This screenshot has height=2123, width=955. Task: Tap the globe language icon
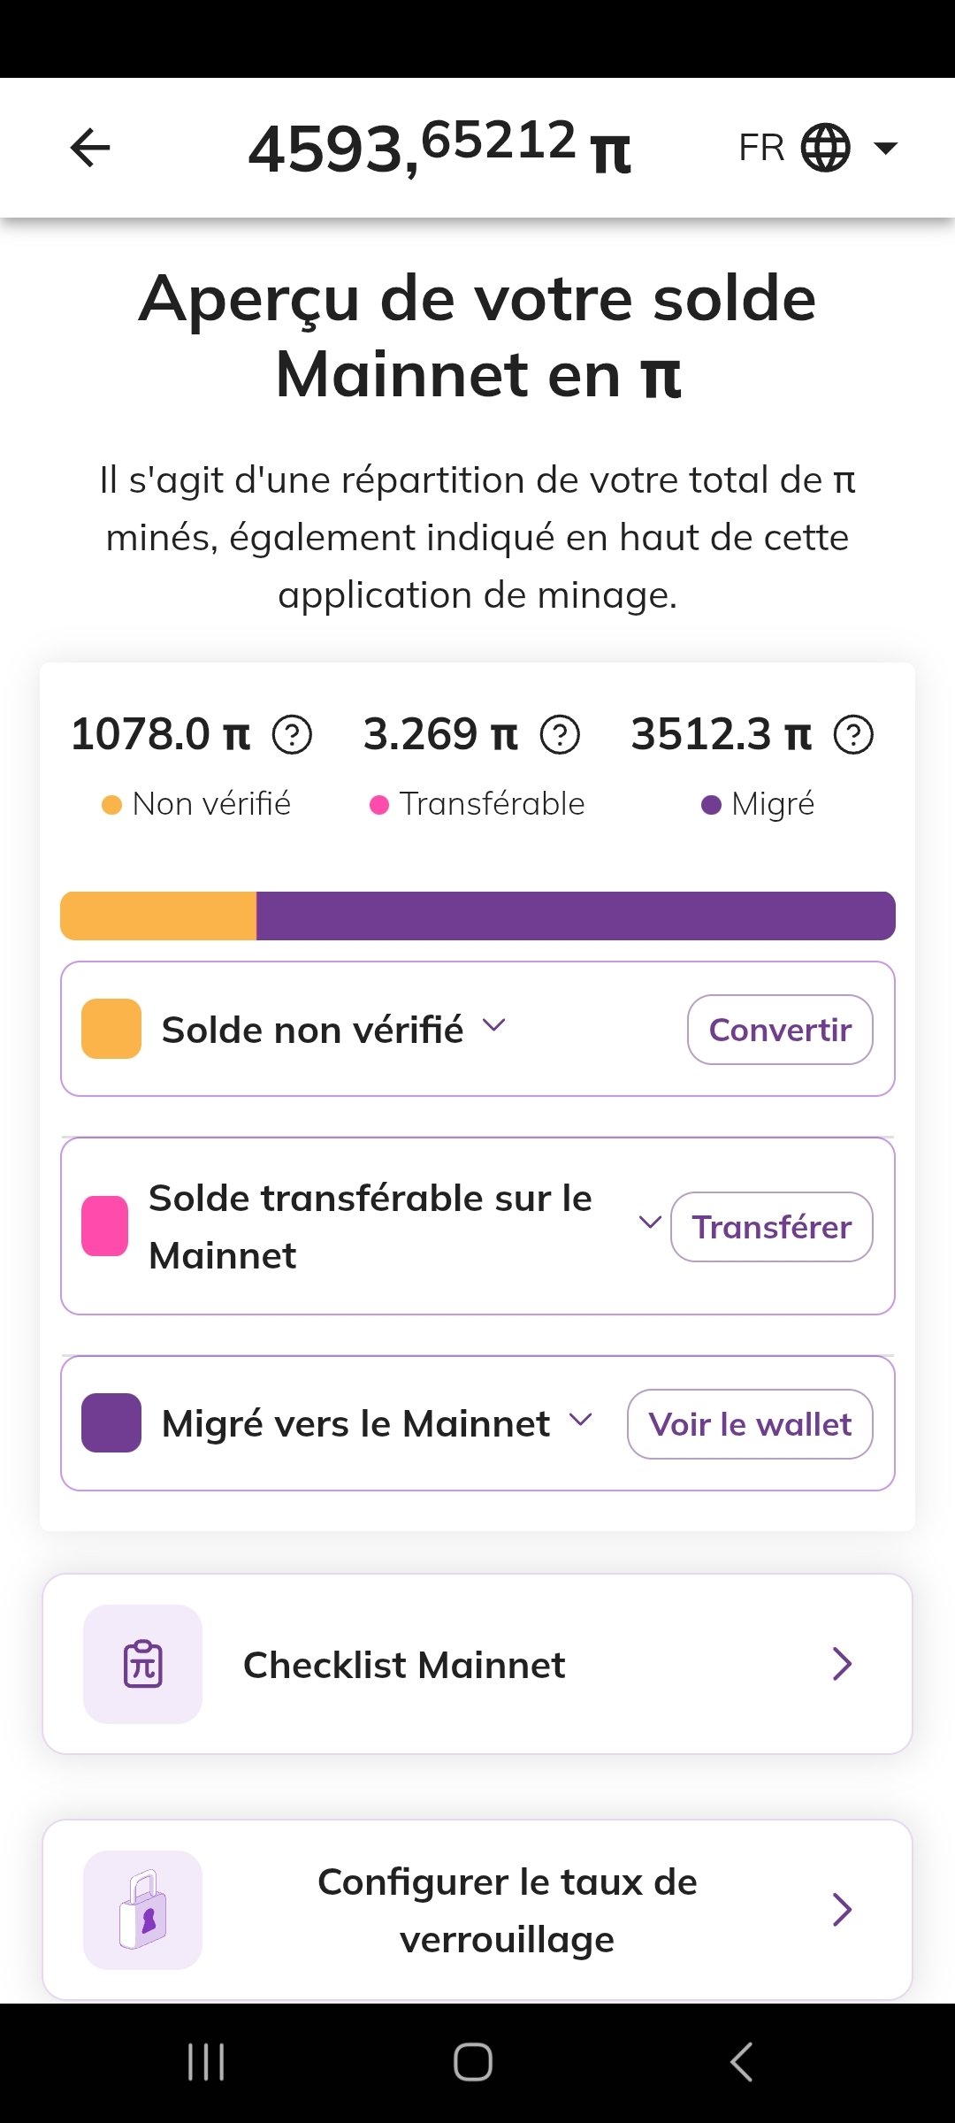(825, 148)
